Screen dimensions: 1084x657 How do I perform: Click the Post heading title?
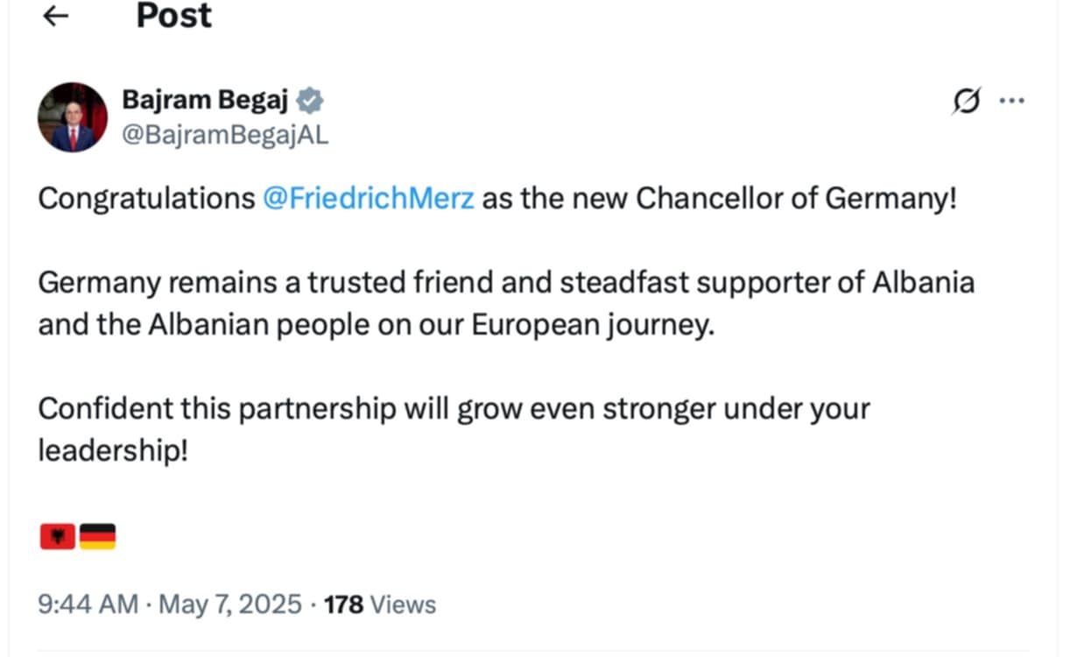pos(174,16)
